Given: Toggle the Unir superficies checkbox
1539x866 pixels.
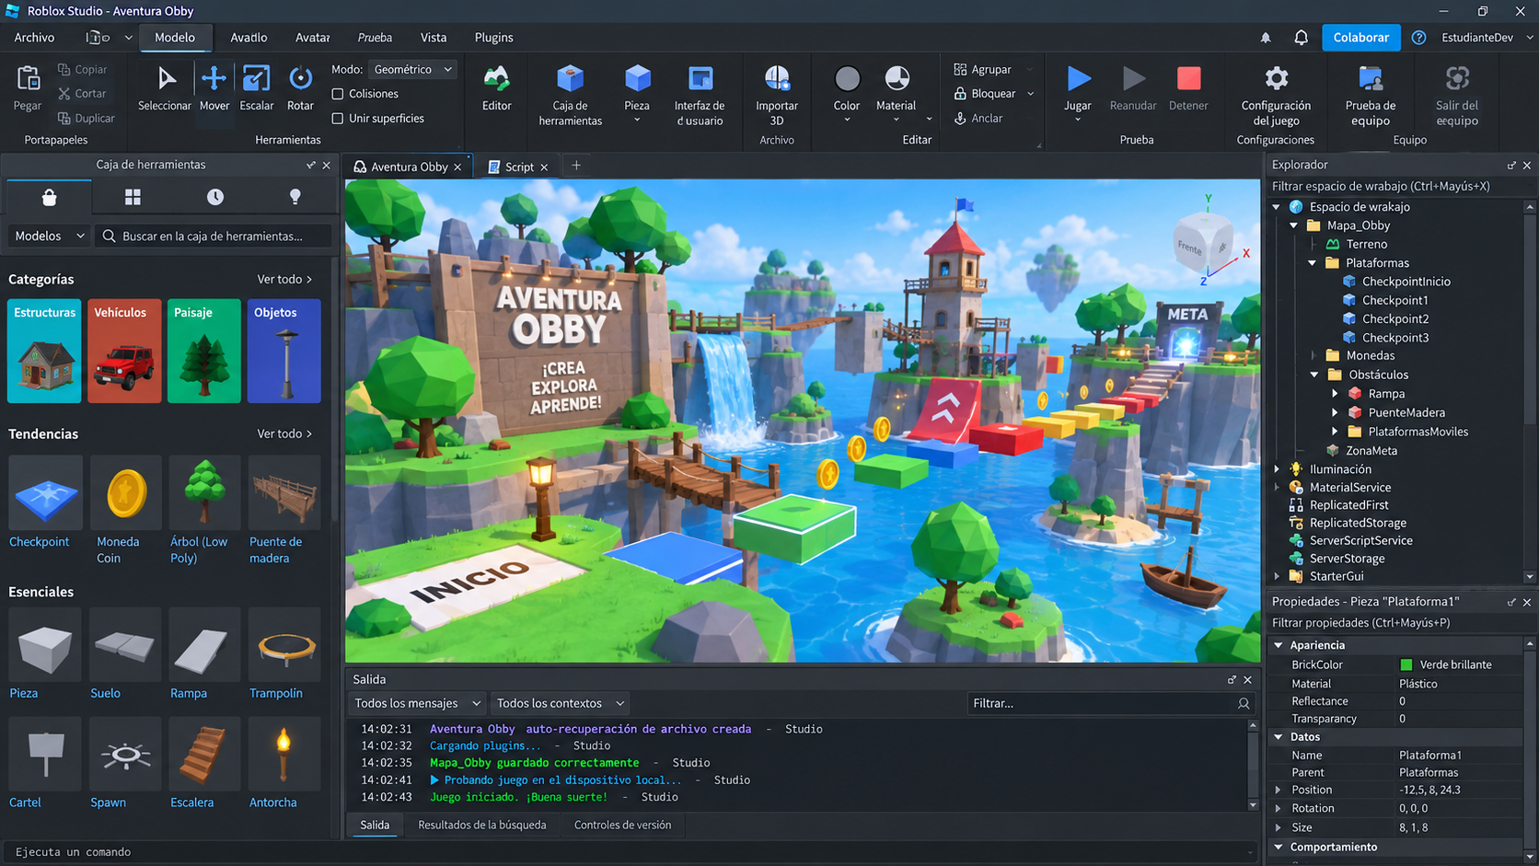Looking at the screenshot, I should (x=338, y=119).
